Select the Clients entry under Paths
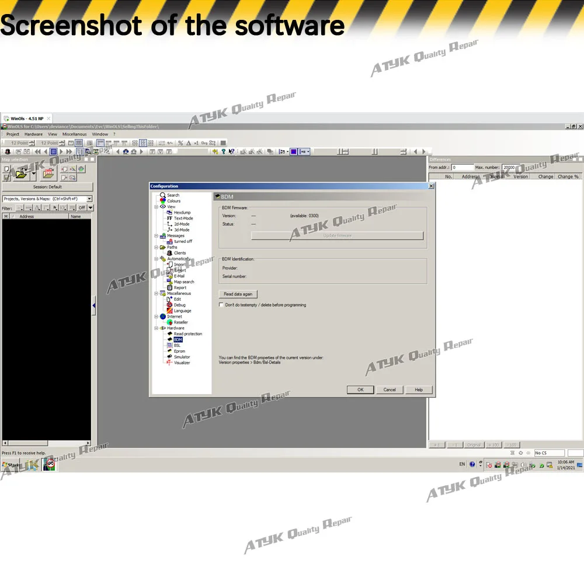Image resolution: width=584 pixels, height=584 pixels. click(x=179, y=253)
